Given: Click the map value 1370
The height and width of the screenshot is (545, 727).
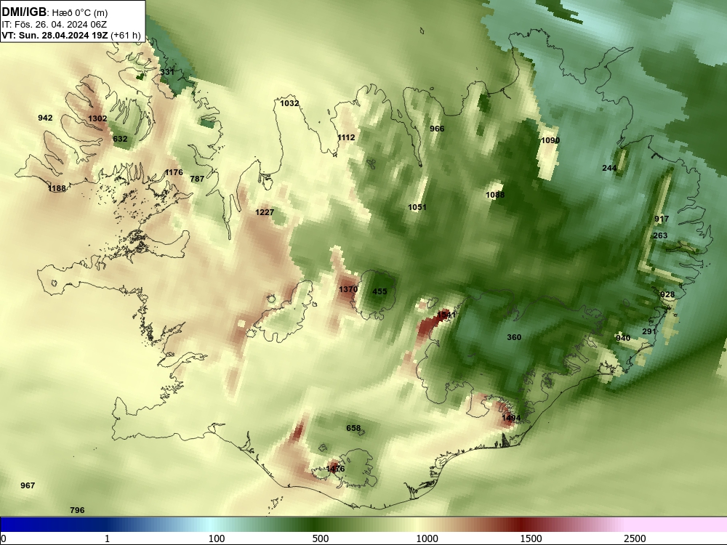Looking at the screenshot, I should point(348,289).
